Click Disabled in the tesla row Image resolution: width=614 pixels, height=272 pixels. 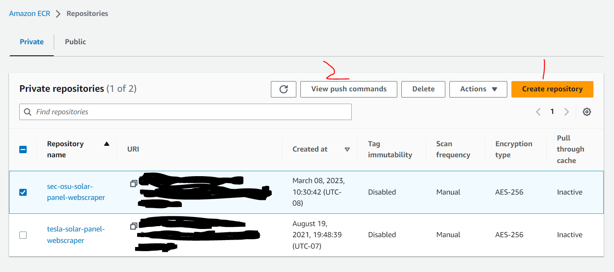click(382, 235)
